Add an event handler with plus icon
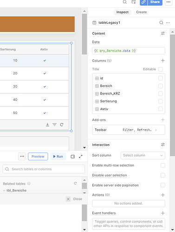The image size is (175, 232). point(163,213)
